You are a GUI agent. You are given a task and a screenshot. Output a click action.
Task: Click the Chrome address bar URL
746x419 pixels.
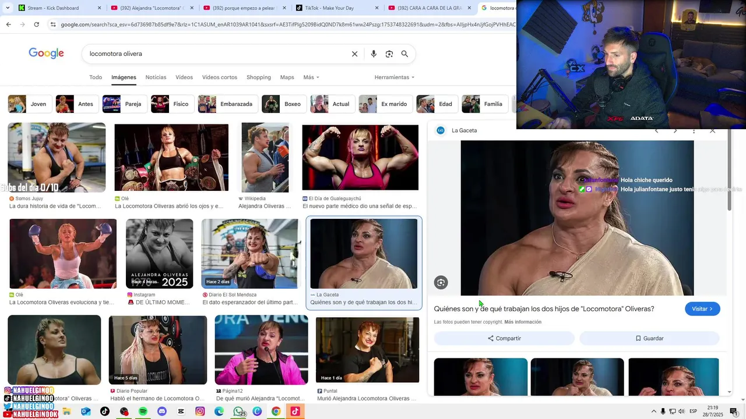pyautogui.click(x=288, y=24)
